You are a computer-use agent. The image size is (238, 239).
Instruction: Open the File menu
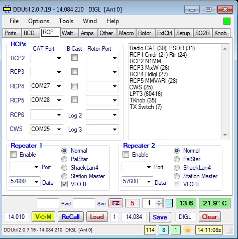(x=14, y=21)
